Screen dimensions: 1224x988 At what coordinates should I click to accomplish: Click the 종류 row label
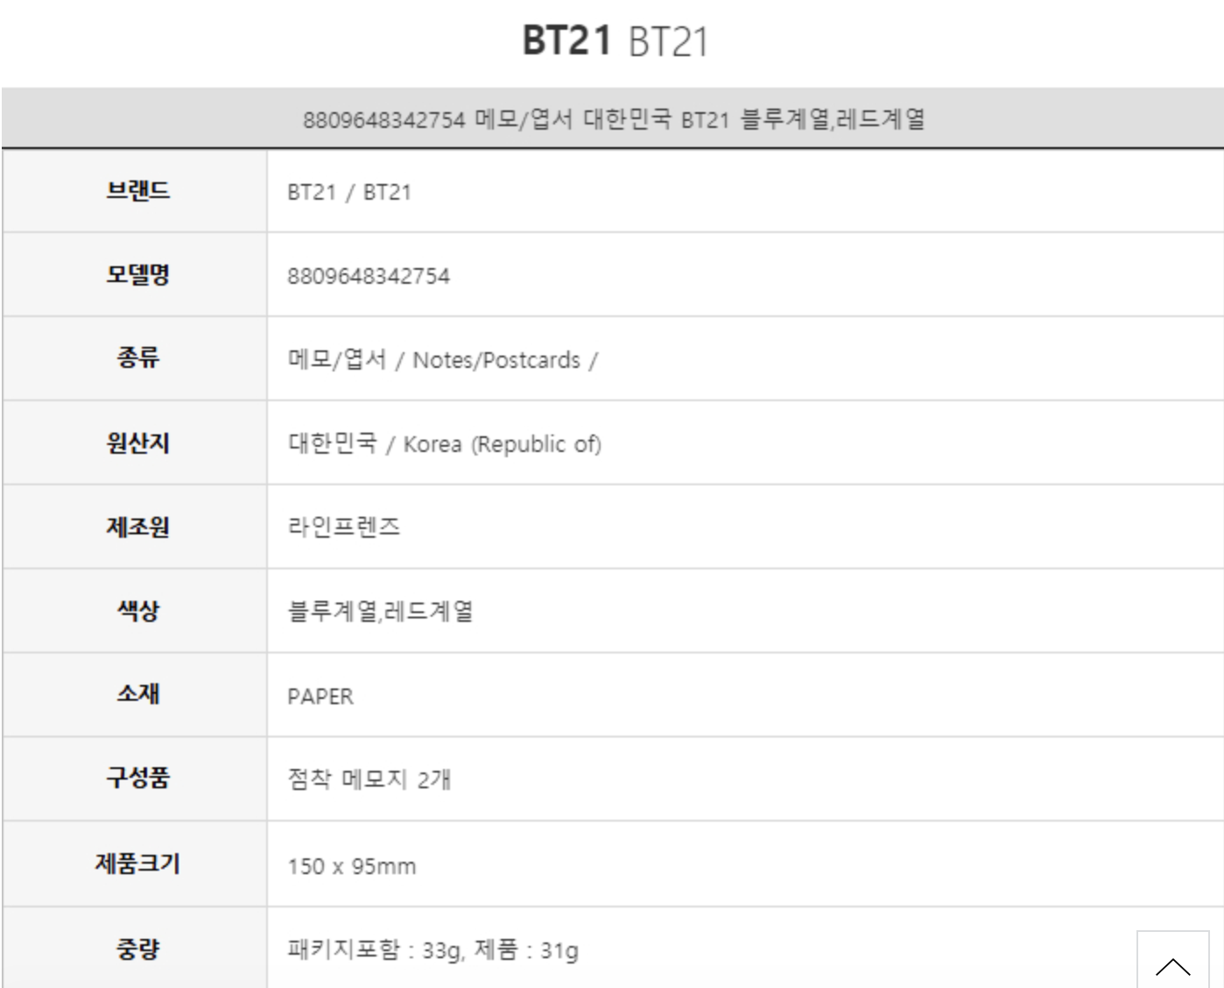tap(137, 358)
